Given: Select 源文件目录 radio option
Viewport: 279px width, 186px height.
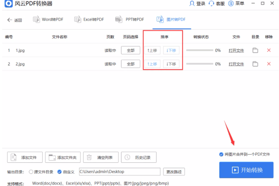Looking at the screenshot, I should click(x=31, y=172).
